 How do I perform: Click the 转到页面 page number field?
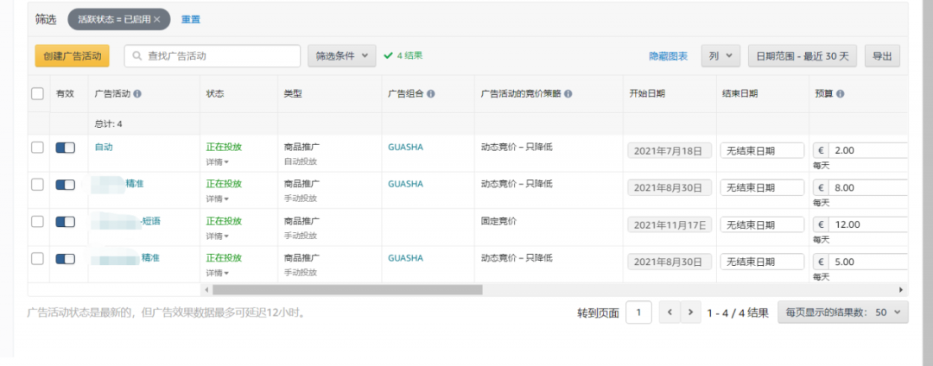click(638, 312)
